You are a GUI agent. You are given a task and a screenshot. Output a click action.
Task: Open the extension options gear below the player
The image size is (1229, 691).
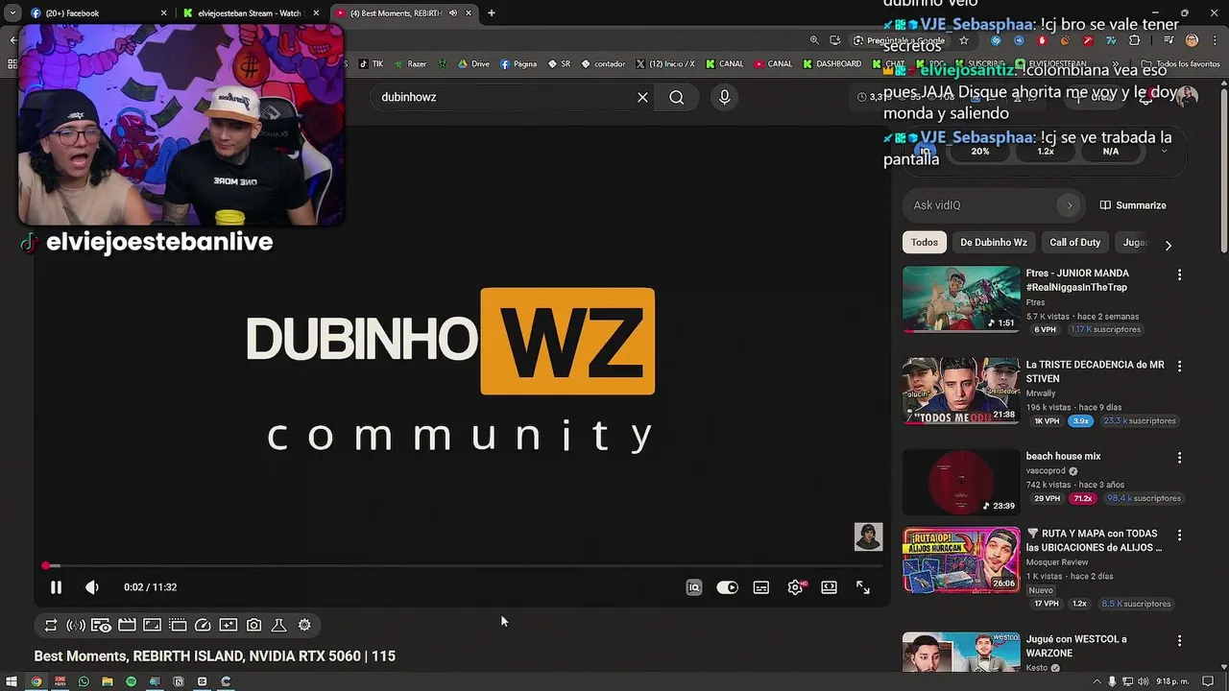point(304,625)
